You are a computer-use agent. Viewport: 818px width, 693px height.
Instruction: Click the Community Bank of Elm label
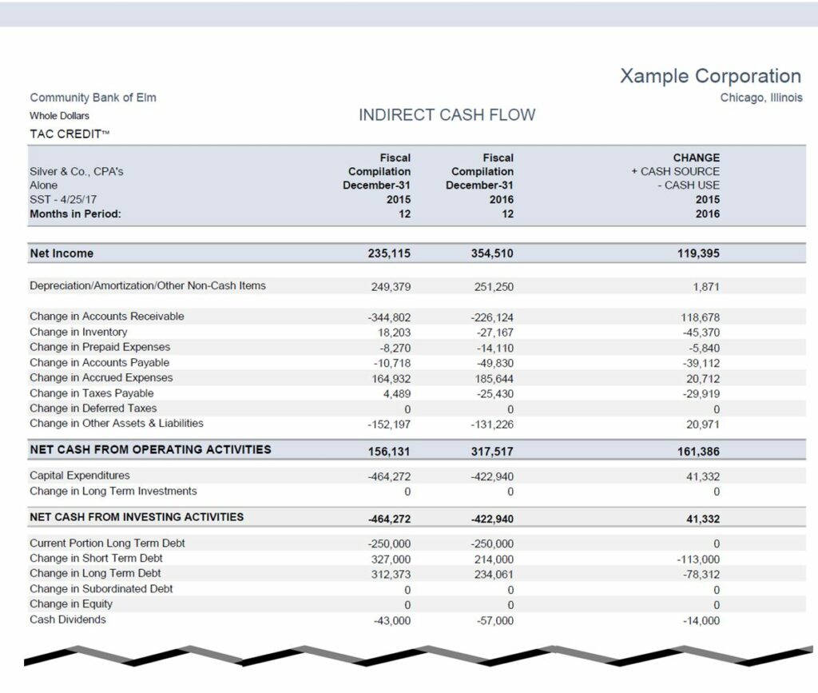pyautogui.click(x=93, y=98)
